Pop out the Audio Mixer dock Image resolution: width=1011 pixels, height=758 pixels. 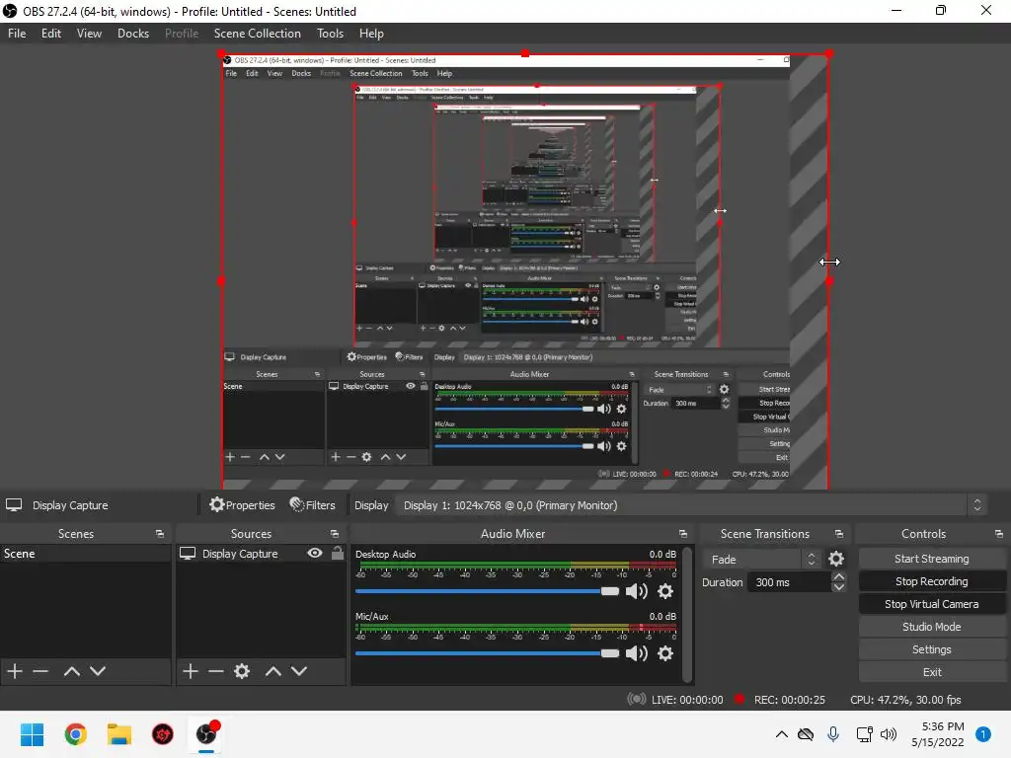683,534
